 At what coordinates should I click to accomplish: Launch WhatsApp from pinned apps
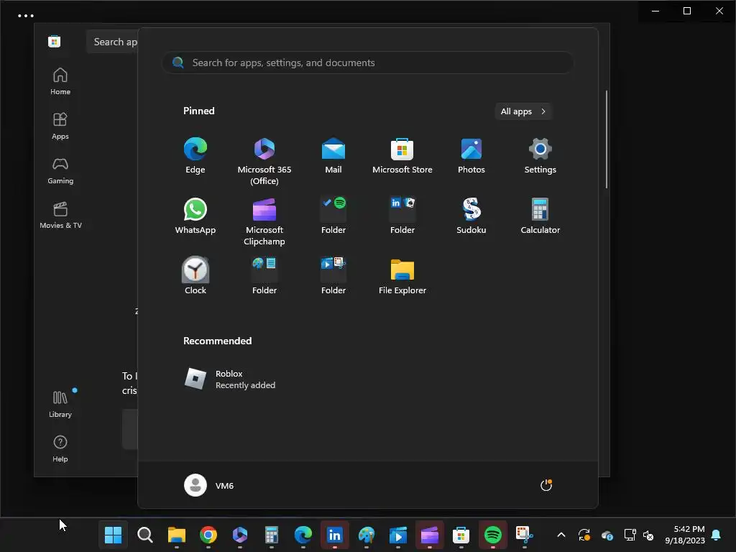[195, 216]
